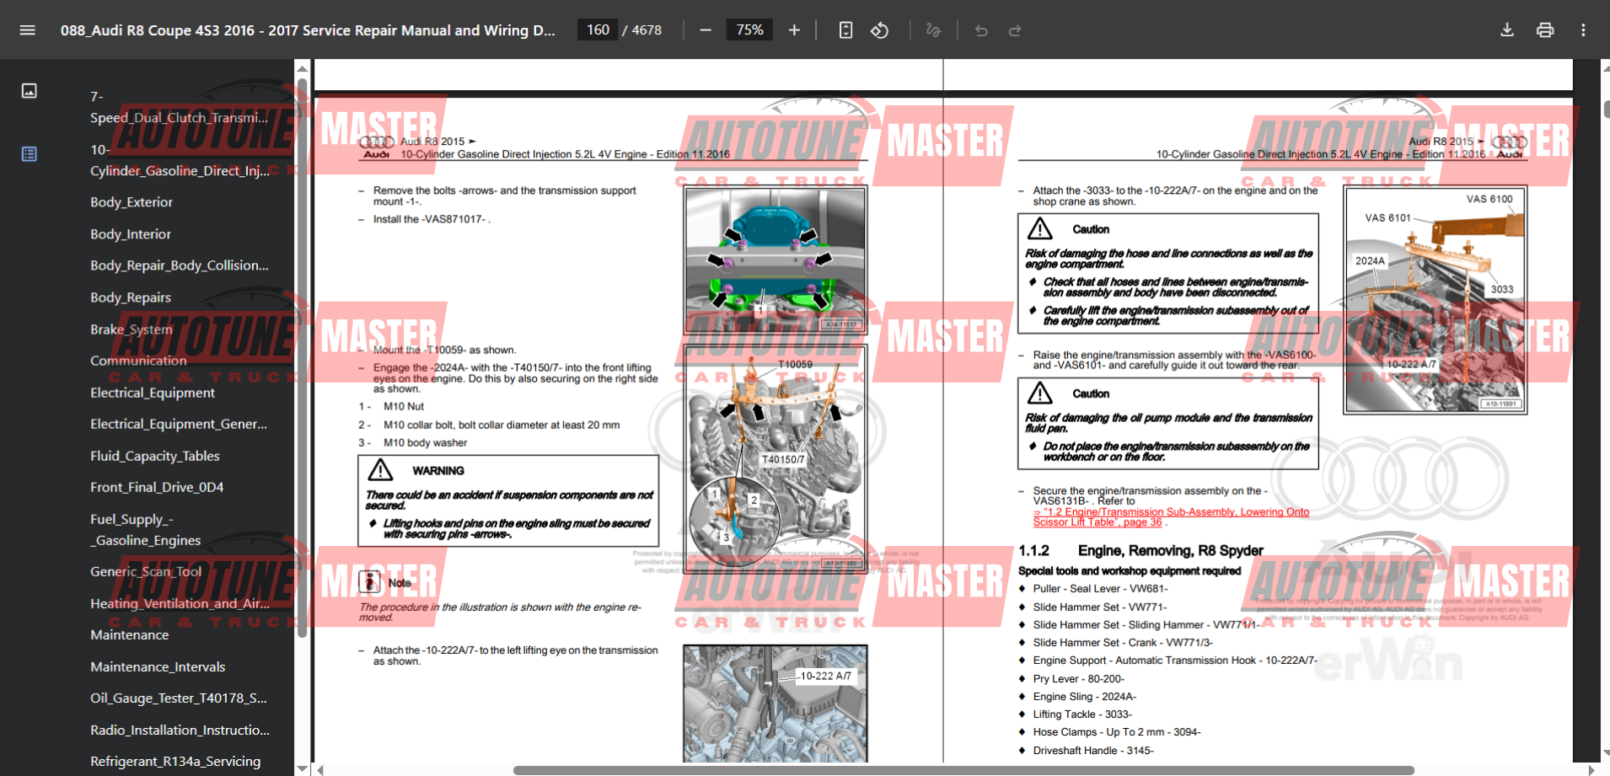The height and width of the screenshot is (776, 1610).
Task: Click the fit to page icon
Action: 845,30
